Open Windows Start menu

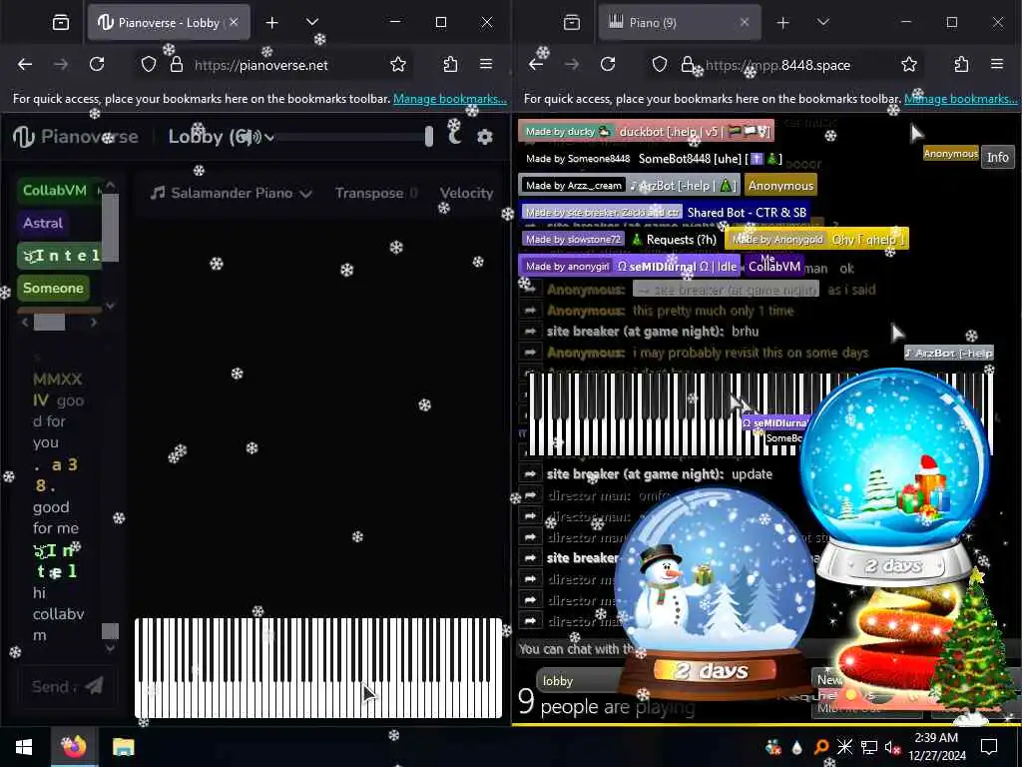pos(24,747)
